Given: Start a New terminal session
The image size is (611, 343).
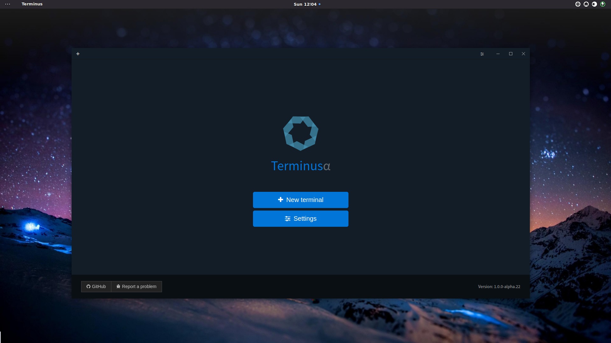Looking at the screenshot, I should tap(300, 200).
